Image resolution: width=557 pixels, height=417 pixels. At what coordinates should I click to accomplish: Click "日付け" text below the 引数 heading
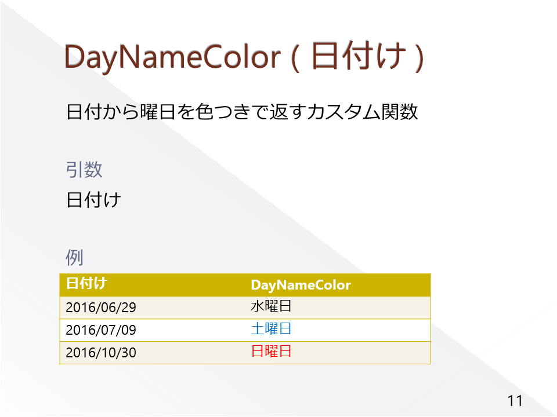point(93,200)
